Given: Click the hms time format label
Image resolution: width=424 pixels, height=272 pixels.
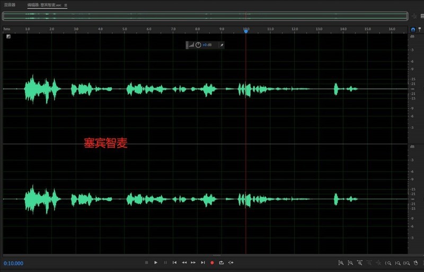Looking at the screenshot, I should [7, 29].
